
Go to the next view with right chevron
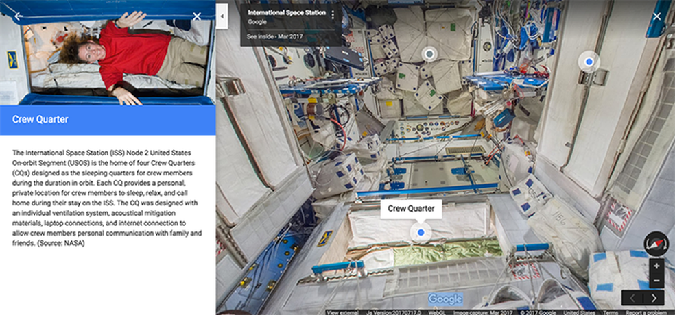pos(654,298)
